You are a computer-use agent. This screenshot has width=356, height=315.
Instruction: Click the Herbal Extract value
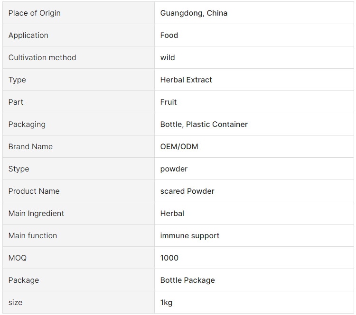click(186, 80)
